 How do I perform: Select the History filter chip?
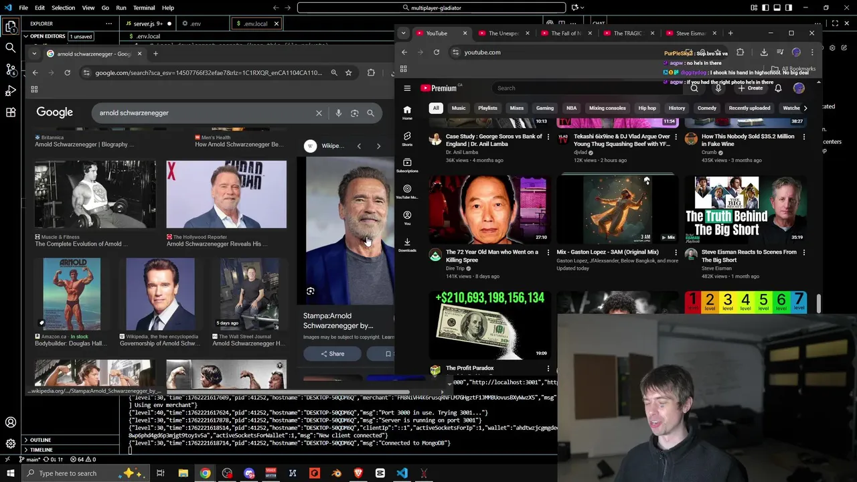point(677,108)
